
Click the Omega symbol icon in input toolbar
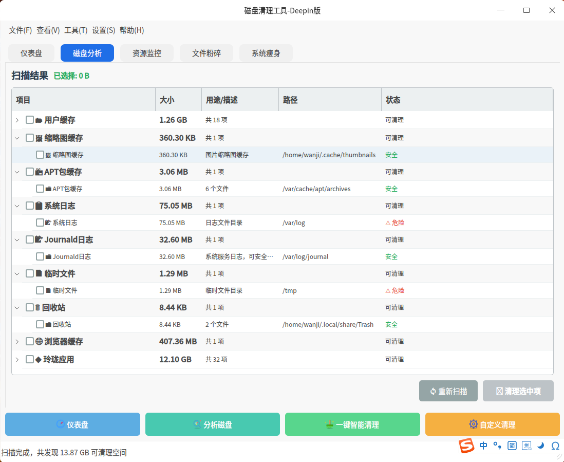pos(555,446)
